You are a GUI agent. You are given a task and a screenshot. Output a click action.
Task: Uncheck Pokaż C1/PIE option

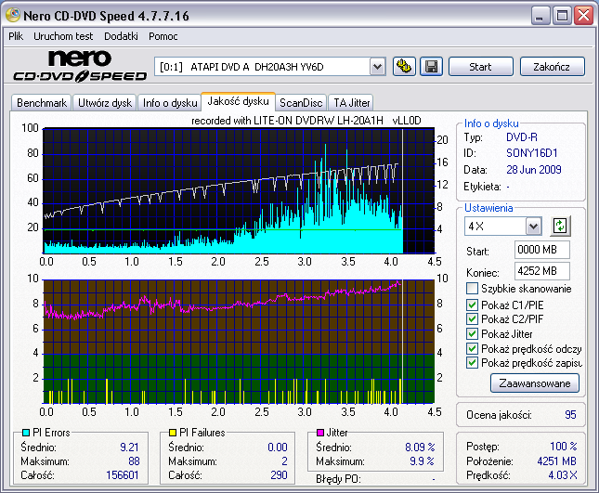point(473,304)
